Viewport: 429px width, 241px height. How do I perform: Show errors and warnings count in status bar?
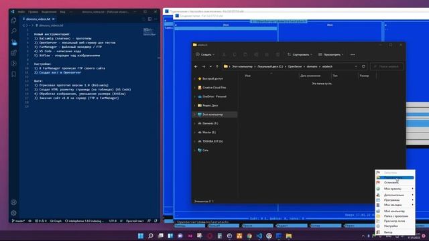[40, 221]
